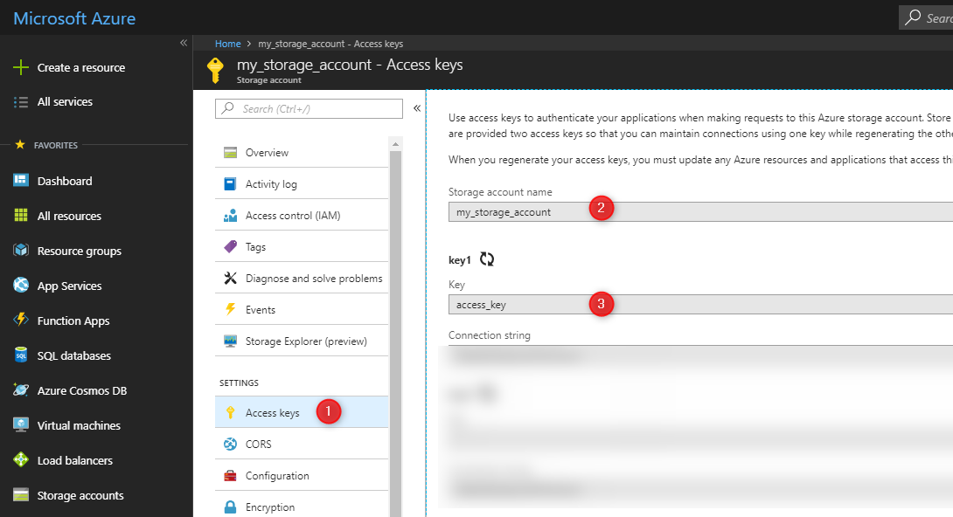The height and width of the screenshot is (517, 953).
Task: Collapse the favorites sidebar with the double chevron
Action: tap(184, 41)
